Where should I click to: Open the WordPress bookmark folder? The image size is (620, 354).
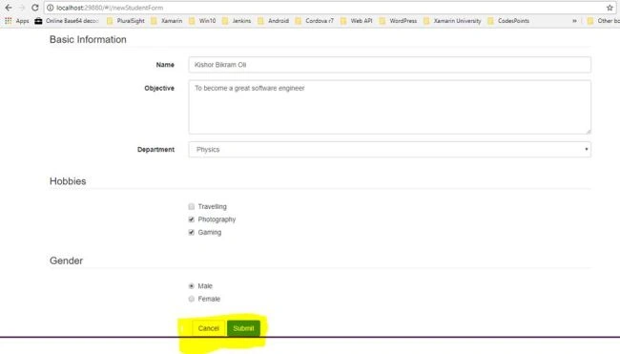pos(398,21)
